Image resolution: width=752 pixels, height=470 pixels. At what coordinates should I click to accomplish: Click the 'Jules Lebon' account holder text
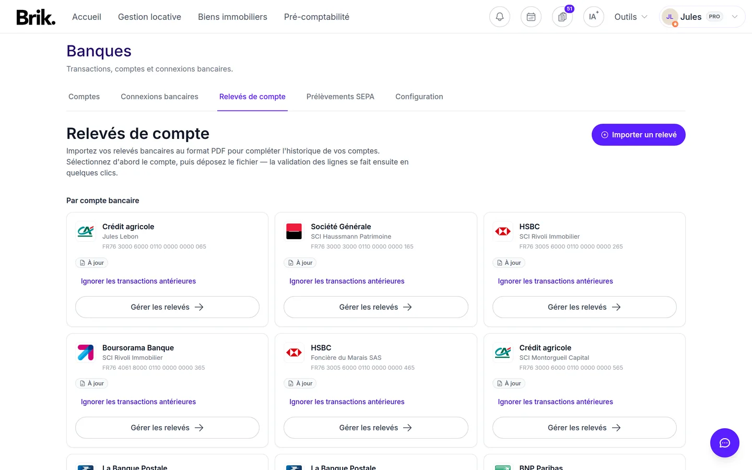tap(120, 237)
